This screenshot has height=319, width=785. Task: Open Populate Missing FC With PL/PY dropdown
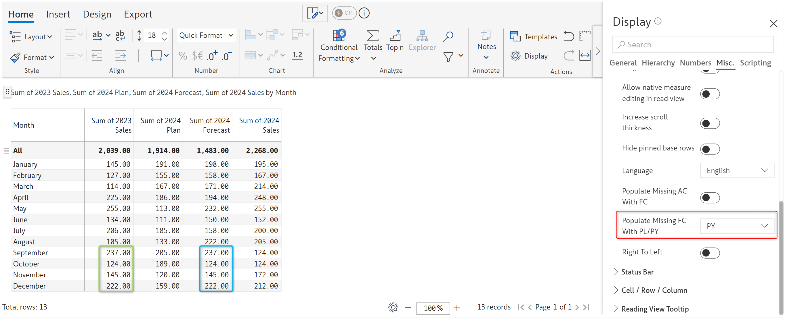point(737,226)
